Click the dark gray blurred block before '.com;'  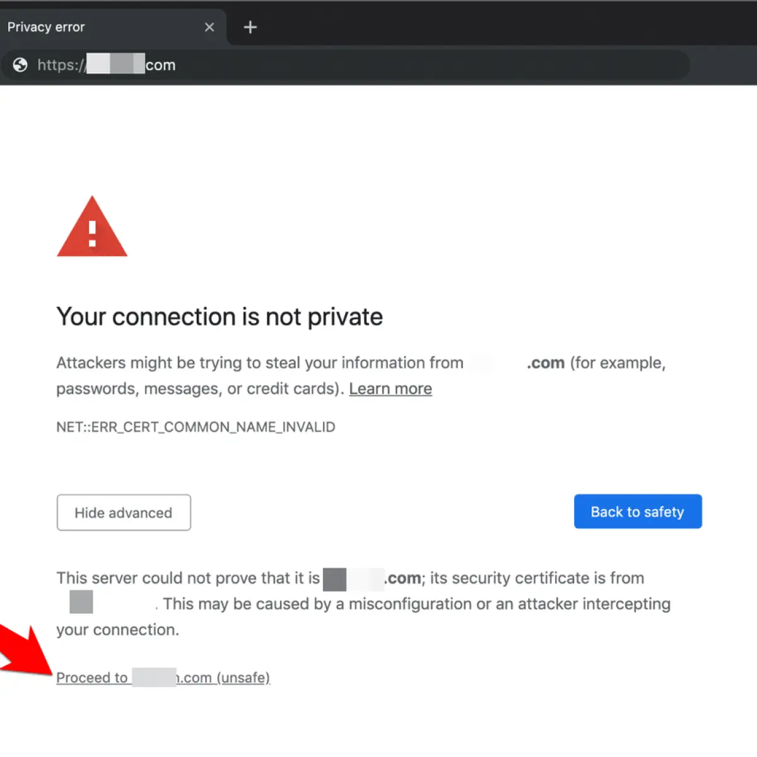[334, 579]
